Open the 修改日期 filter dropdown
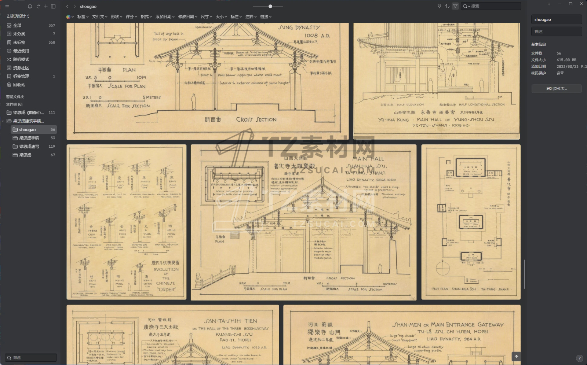This screenshot has height=365, width=587. coord(188,17)
